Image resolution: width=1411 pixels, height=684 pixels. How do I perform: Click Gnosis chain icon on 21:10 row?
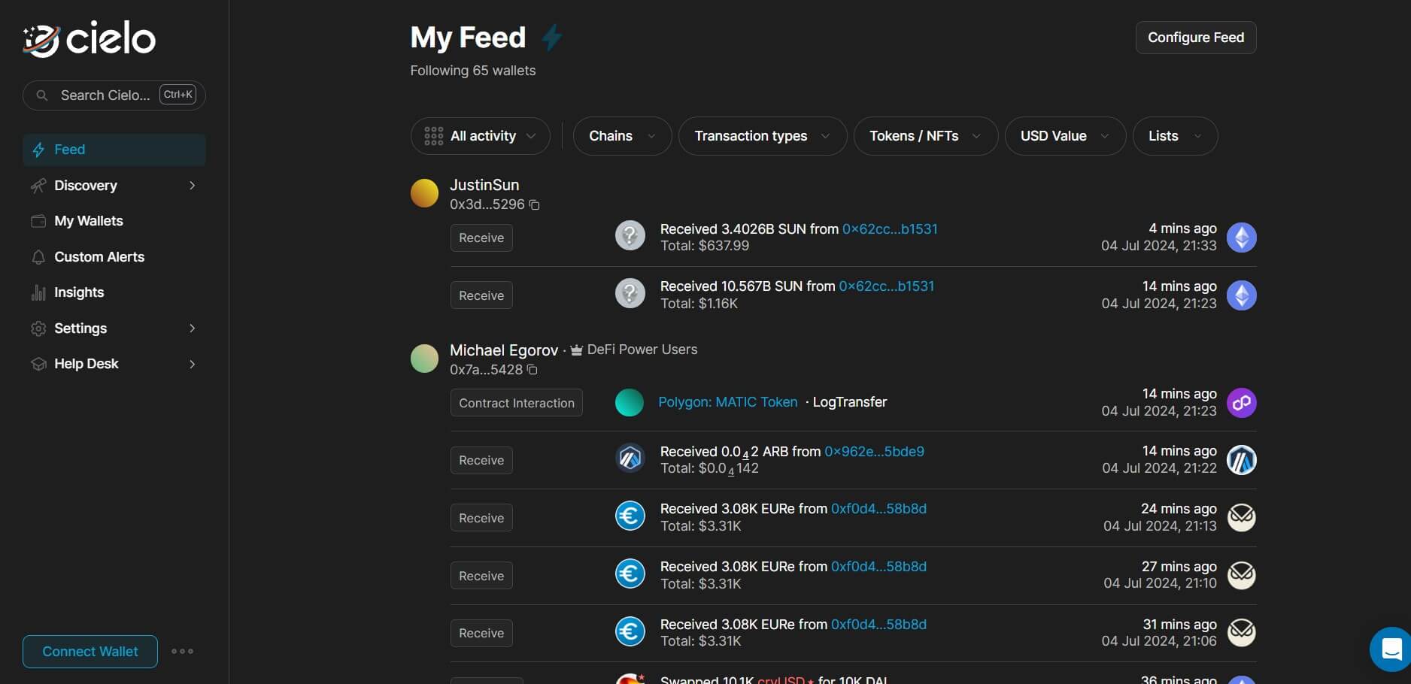[1242, 575]
